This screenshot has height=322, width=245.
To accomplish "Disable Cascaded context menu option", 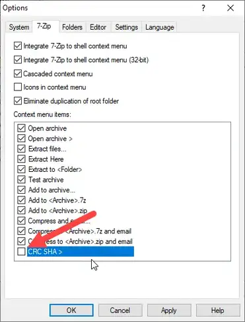I will click(18, 73).
